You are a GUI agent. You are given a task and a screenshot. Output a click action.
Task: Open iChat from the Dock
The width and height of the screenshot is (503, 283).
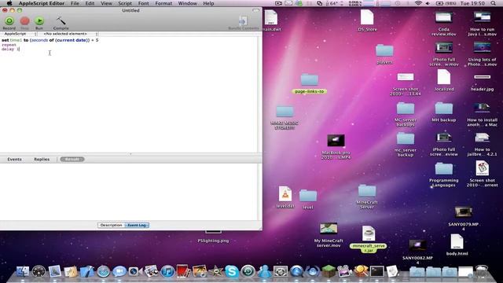pos(119,271)
